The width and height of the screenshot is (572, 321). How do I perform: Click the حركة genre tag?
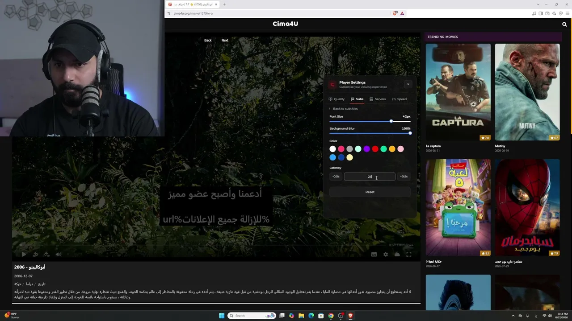point(17,284)
